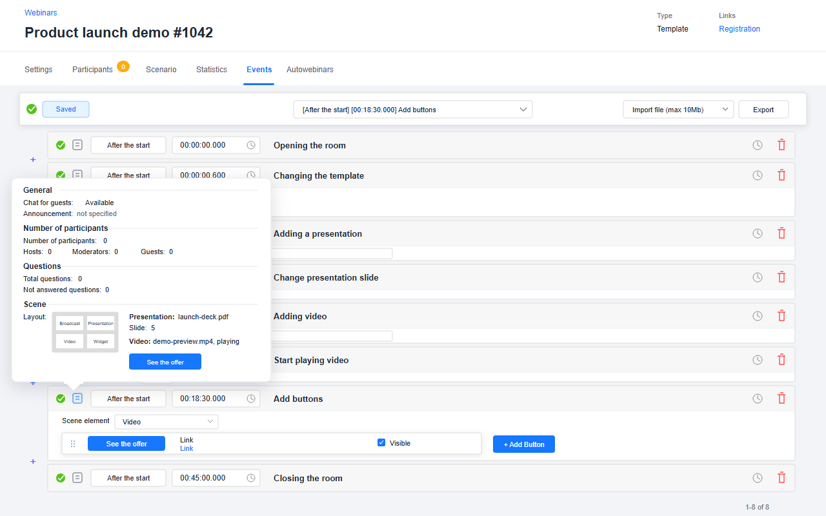Switch to Statistics tab

pyautogui.click(x=212, y=70)
